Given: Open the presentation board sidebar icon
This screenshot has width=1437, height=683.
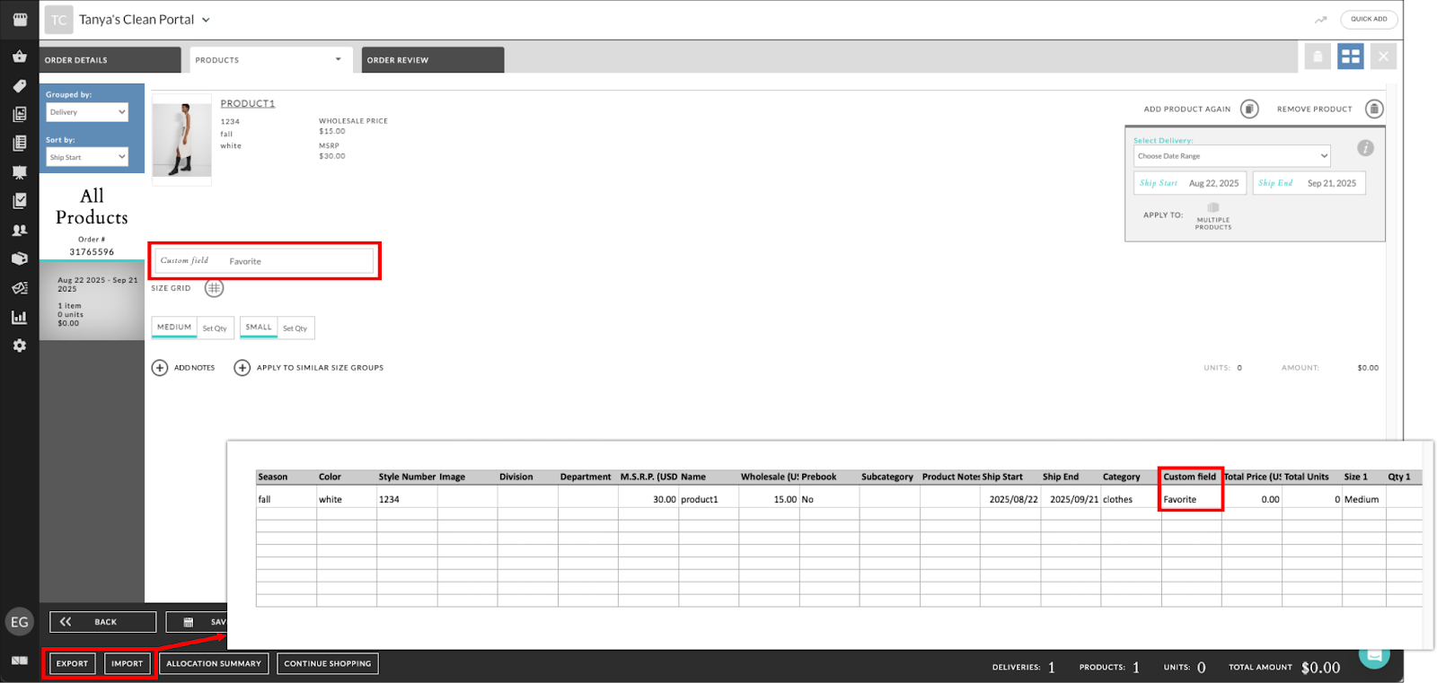Looking at the screenshot, I should tap(20, 172).
